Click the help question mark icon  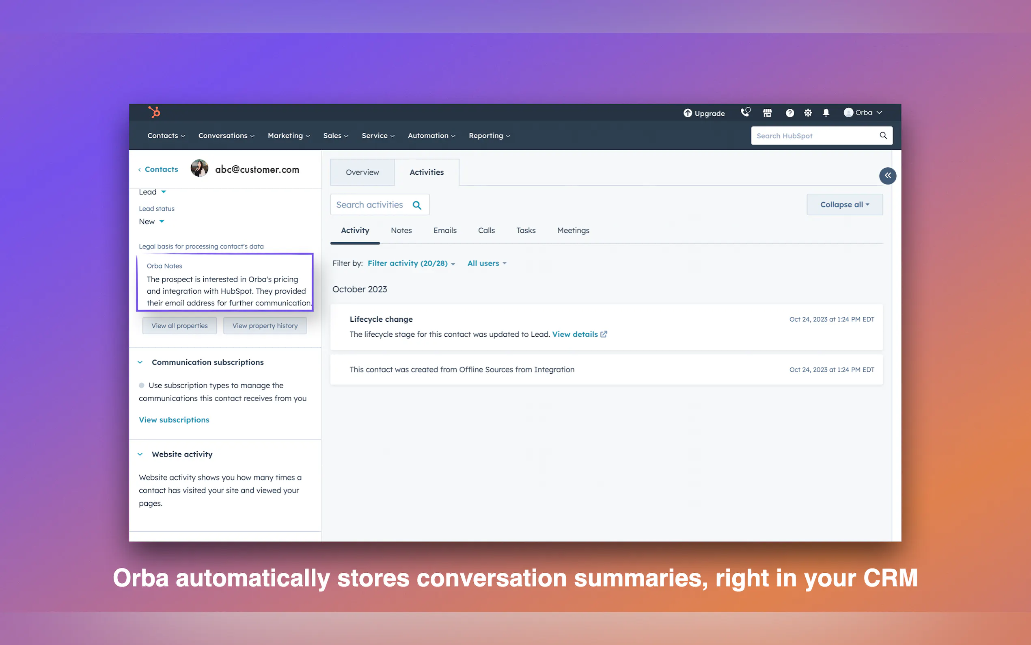[789, 113]
